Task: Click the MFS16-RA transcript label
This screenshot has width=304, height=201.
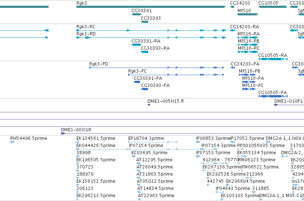Action: click(x=249, y=34)
